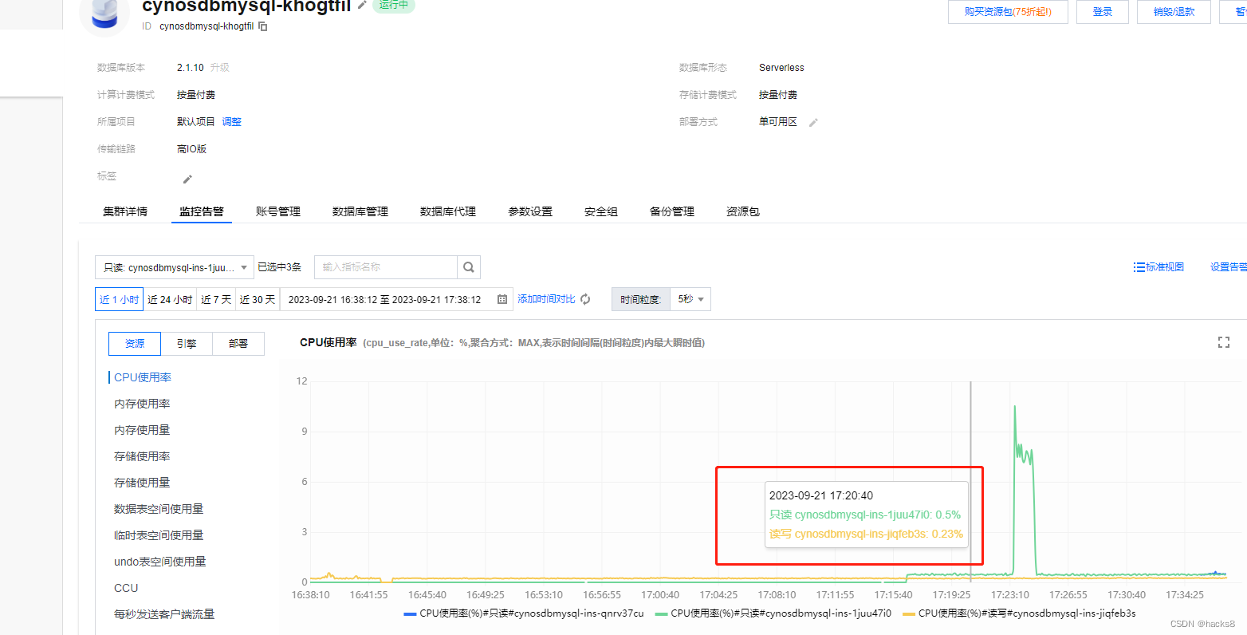Select the last 7 days range
This screenshot has width=1247, height=635.
(216, 299)
